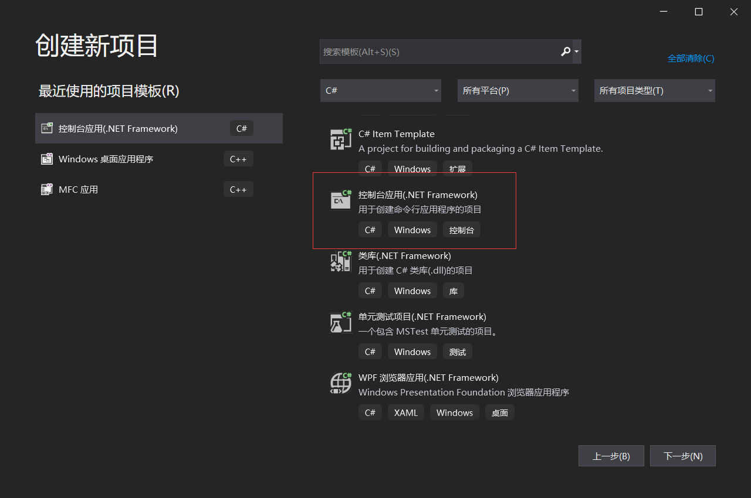Maximize the dialog window
Screen dimensions: 751x498
[x=699, y=11]
